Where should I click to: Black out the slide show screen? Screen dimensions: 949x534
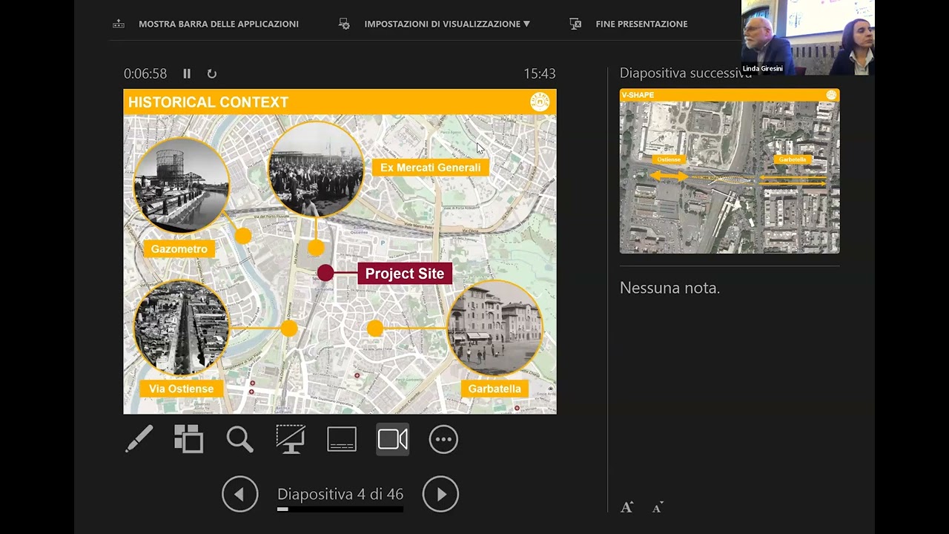click(x=291, y=439)
